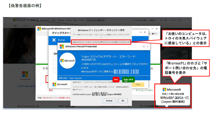The width and height of the screenshot is (214, 115).
Task: Open the Xbox navigation item
Action: pos(75,20)
